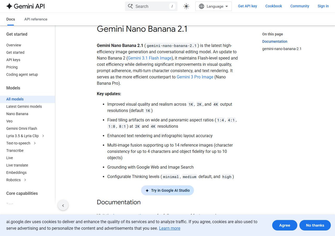The image size is (335, 236).
Task: Open the Language dropdown
Action: tap(214, 6)
